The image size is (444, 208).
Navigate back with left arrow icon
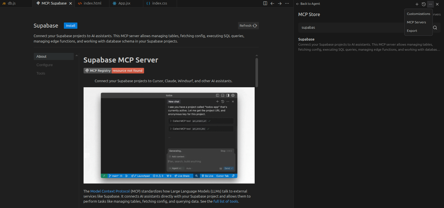pyautogui.click(x=272, y=3)
